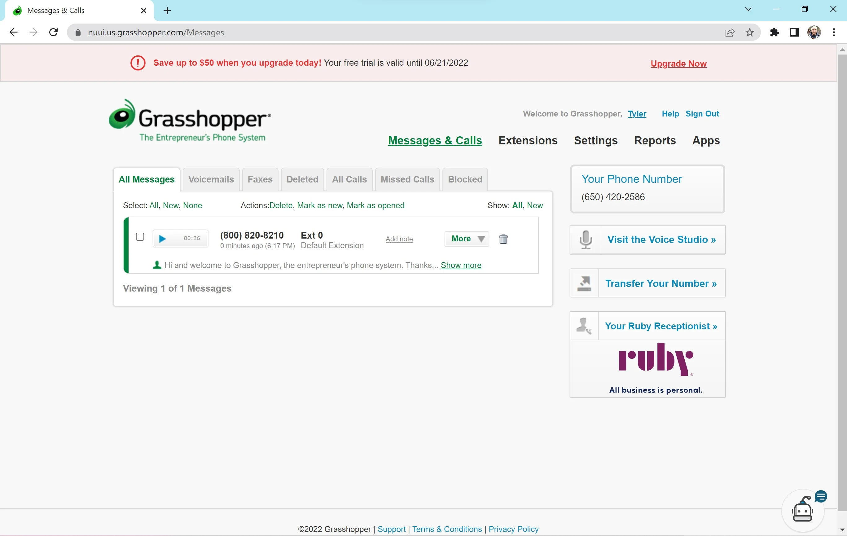Viewport: 847px width, 536px height.
Task: Click Add note button on message
Action: coord(399,239)
